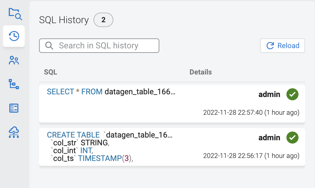Click the history count badge showing 2
The height and width of the screenshot is (188, 315).
coord(103,20)
